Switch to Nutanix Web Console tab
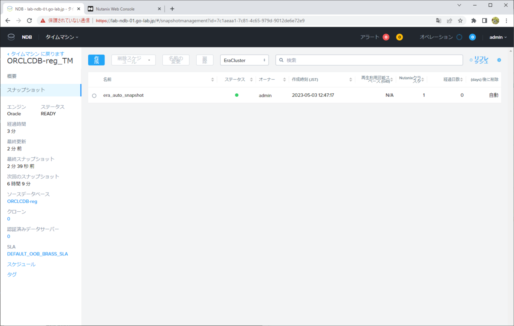Image resolution: width=514 pixels, height=326 pixels. click(124, 9)
